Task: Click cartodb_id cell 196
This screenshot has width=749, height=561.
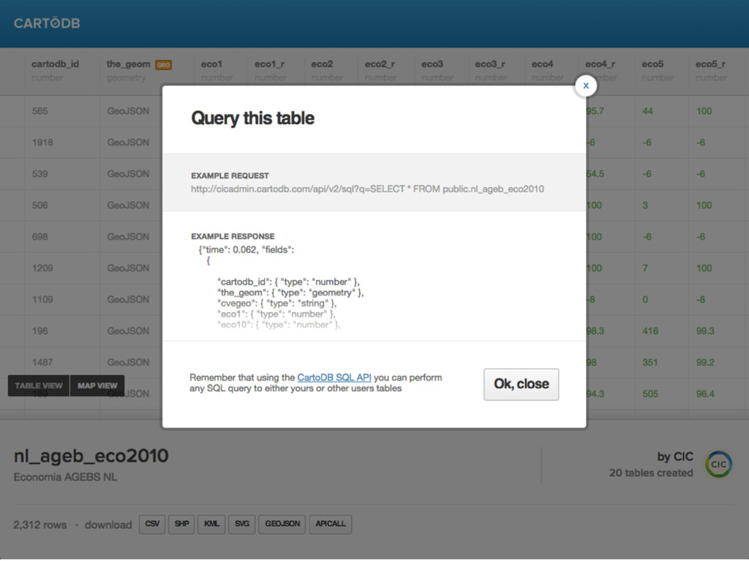Action: point(40,331)
